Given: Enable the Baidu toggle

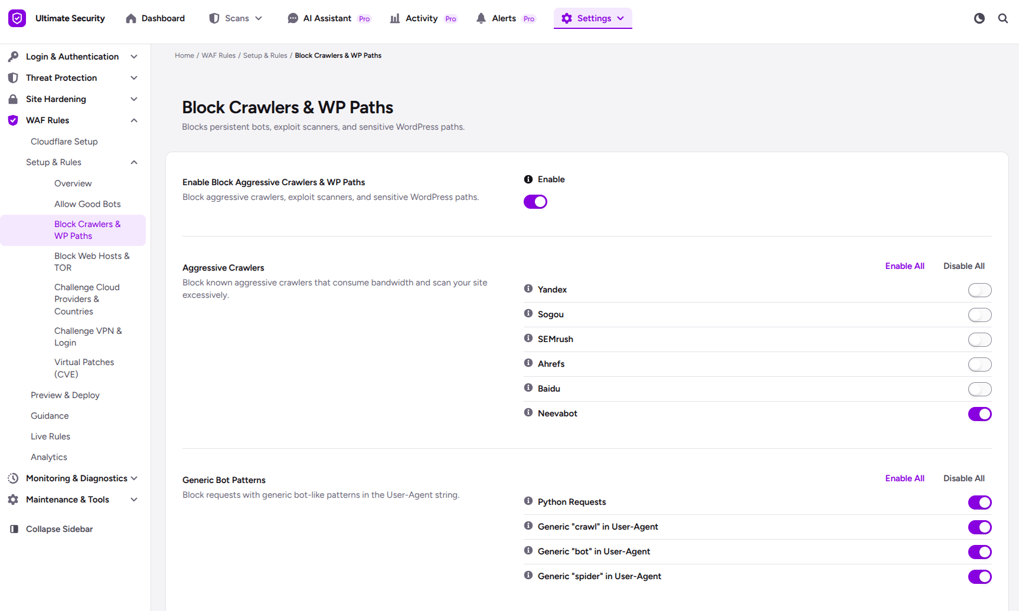Looking at the screenshot, I should 980,389.
